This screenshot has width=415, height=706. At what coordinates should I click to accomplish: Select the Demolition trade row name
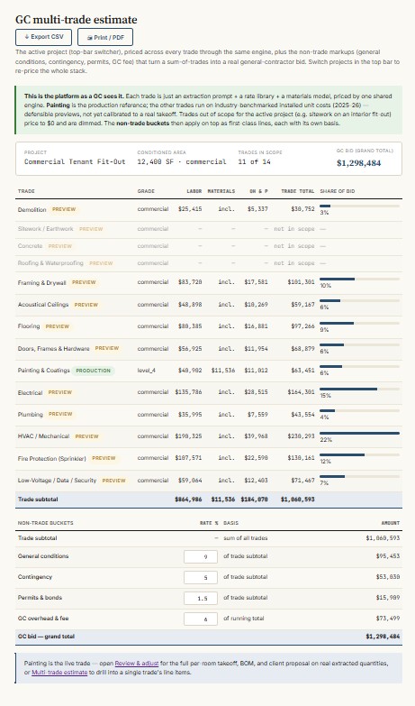click(x=32, y=209)
